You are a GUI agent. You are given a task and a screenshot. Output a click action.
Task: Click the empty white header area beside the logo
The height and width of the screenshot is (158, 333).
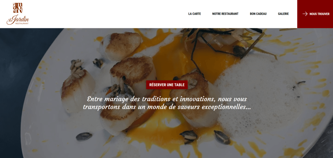[106, 14]
